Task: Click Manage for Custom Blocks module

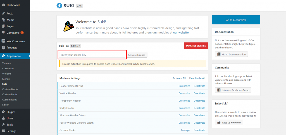Action: pos(185,130)
